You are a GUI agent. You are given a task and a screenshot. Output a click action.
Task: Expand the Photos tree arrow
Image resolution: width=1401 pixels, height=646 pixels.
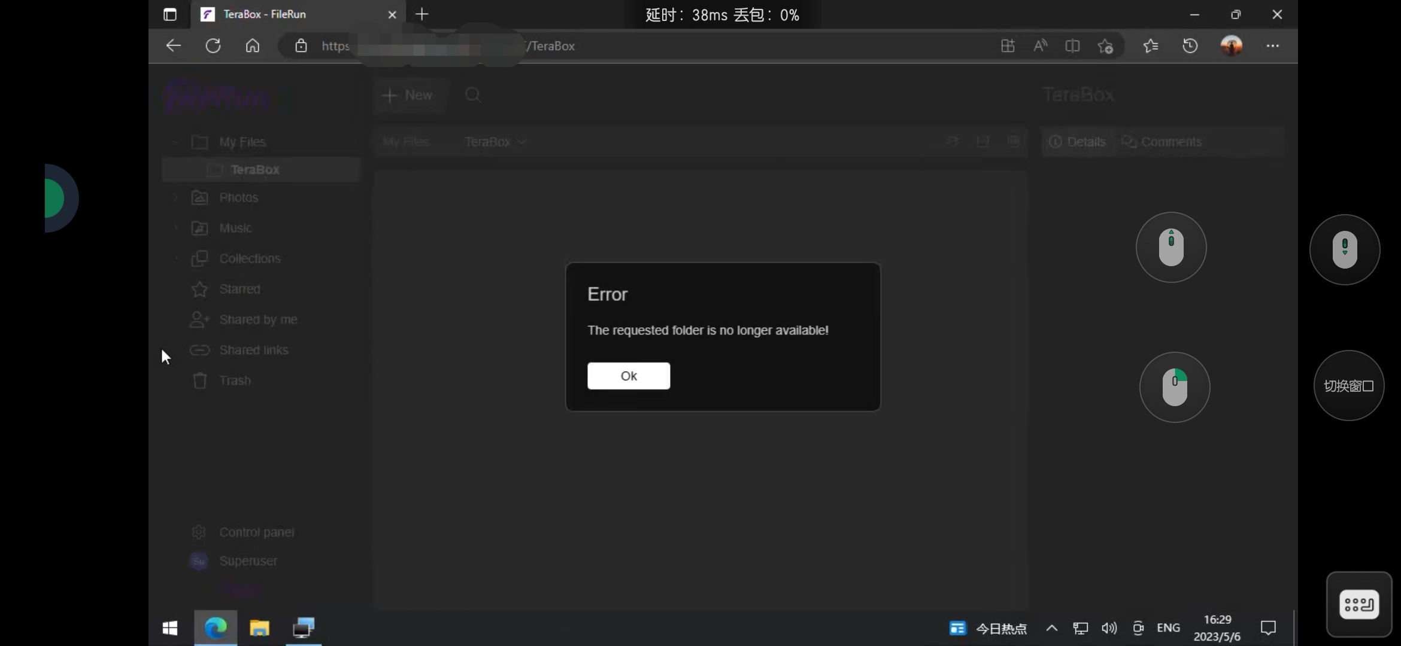click(175, 197)
